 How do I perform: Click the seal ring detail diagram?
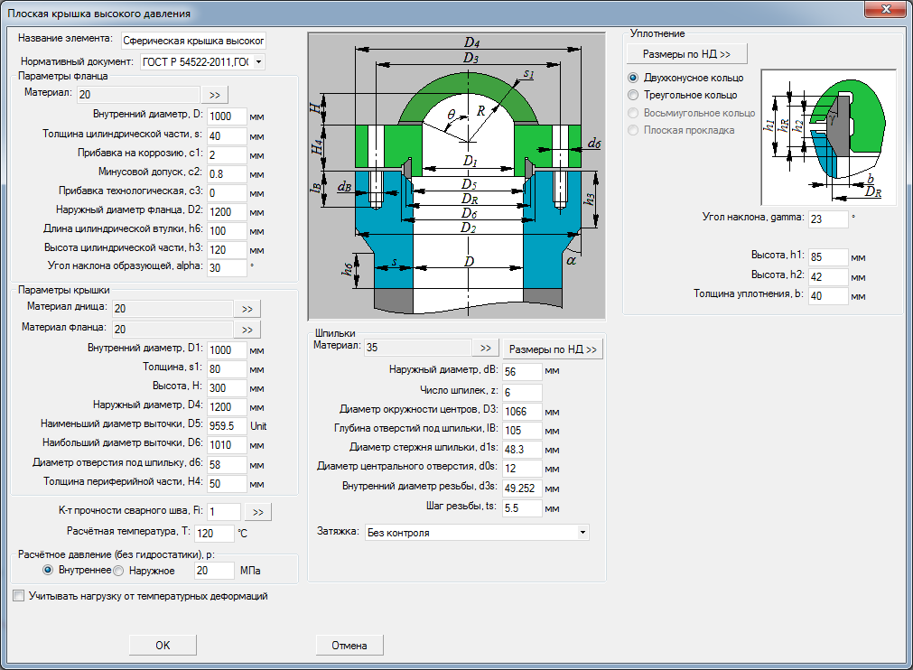coord(829,137)
